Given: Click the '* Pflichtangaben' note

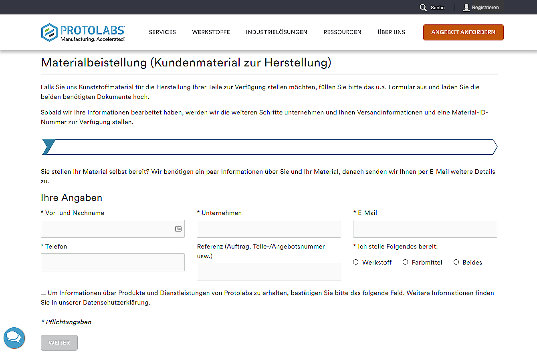Looking at the screenshot, I should pyautogui.click(x=66, y=322).
